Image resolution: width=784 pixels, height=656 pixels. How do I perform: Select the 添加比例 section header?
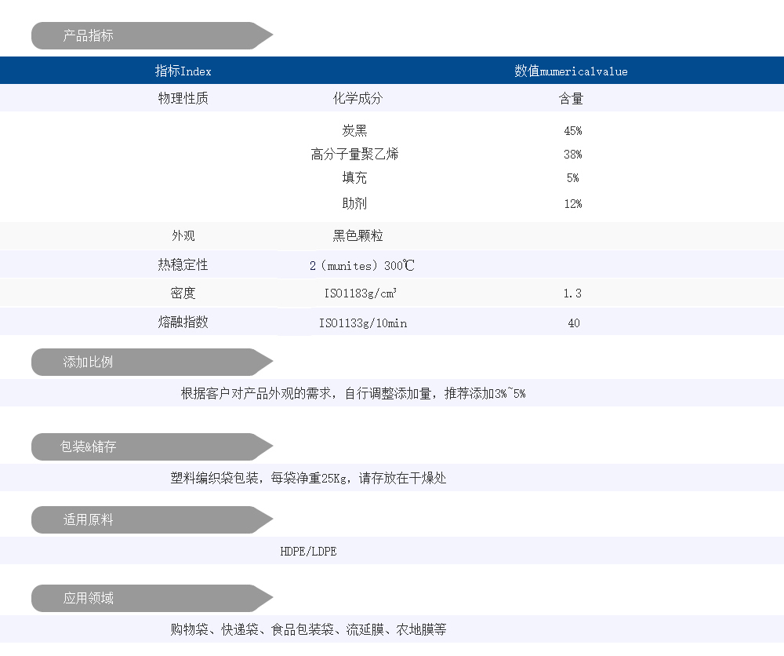pyautogui.click(x=89, y=363)
